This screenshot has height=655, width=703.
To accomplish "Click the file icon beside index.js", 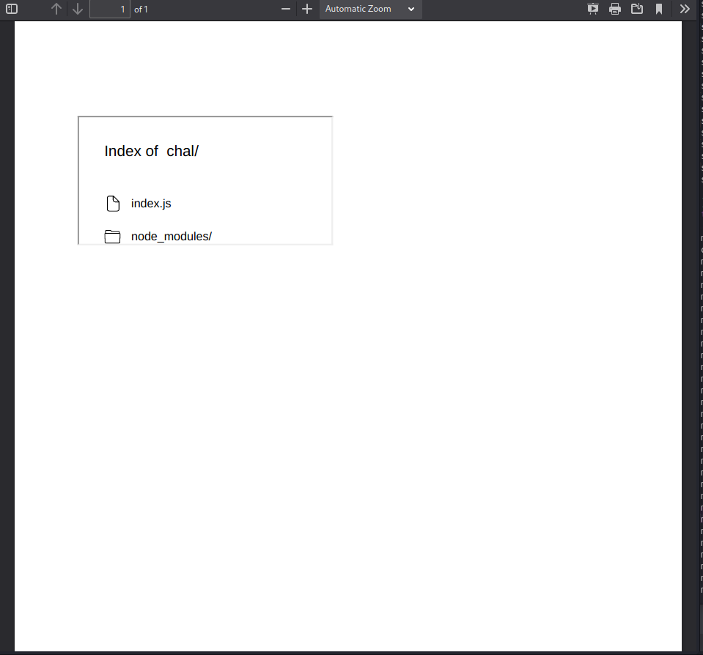I will click(113, 204).
